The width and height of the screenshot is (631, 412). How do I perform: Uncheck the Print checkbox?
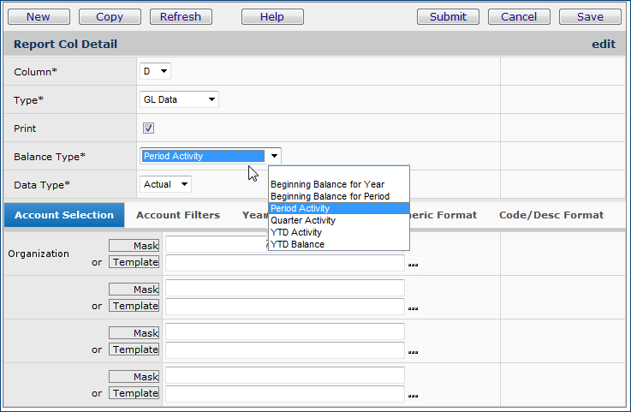click(x=148, y=128)
